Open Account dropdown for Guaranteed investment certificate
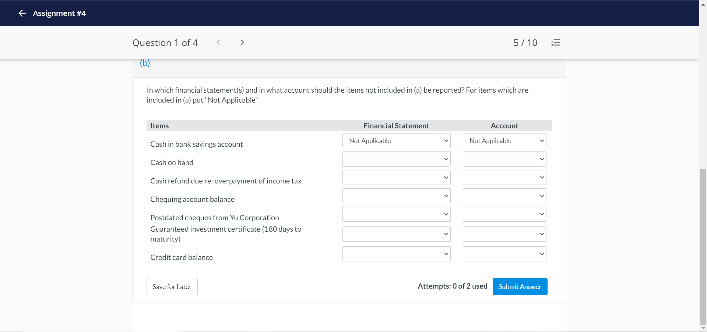 [x=504, y=234]
